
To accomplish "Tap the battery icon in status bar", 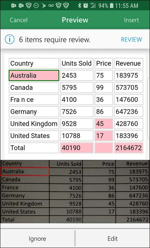I will pyautogui.click(x=111, y=6).
